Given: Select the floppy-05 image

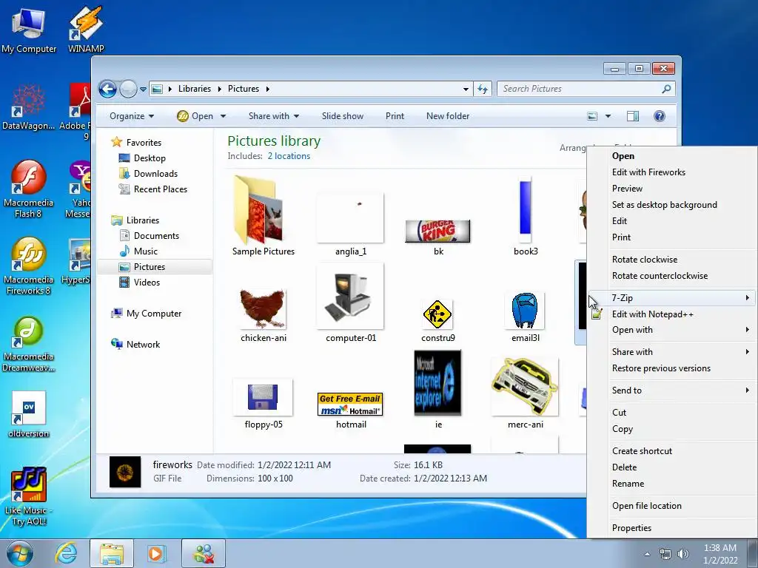Looking at the screenshot, I should pyautogui.click(x=263, y=405).
